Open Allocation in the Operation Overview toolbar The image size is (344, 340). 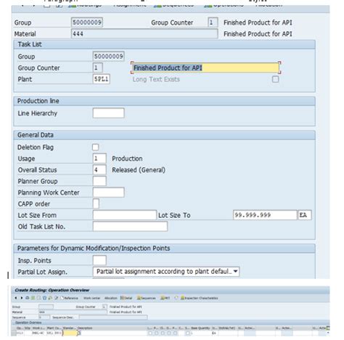pyautogui.click(x=110, y=298)
